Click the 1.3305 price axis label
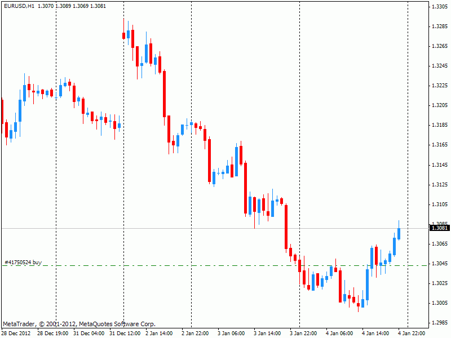Viewport: 451px width, 338px height. (439, 7)
